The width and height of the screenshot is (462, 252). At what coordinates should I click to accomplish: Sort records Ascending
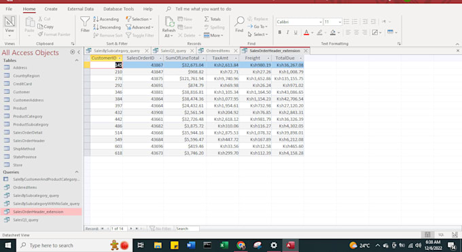[x=106, y=19]
